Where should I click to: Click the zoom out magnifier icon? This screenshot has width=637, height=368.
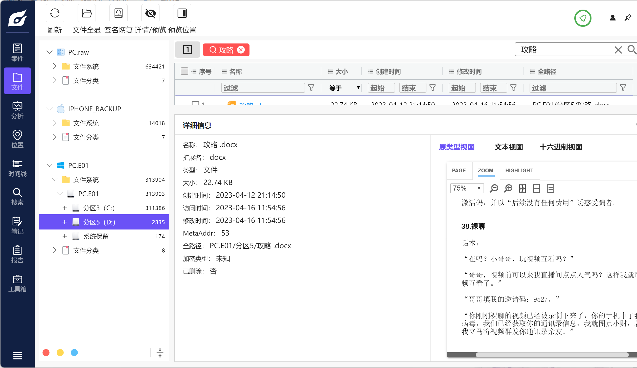(x=494, y=188)
